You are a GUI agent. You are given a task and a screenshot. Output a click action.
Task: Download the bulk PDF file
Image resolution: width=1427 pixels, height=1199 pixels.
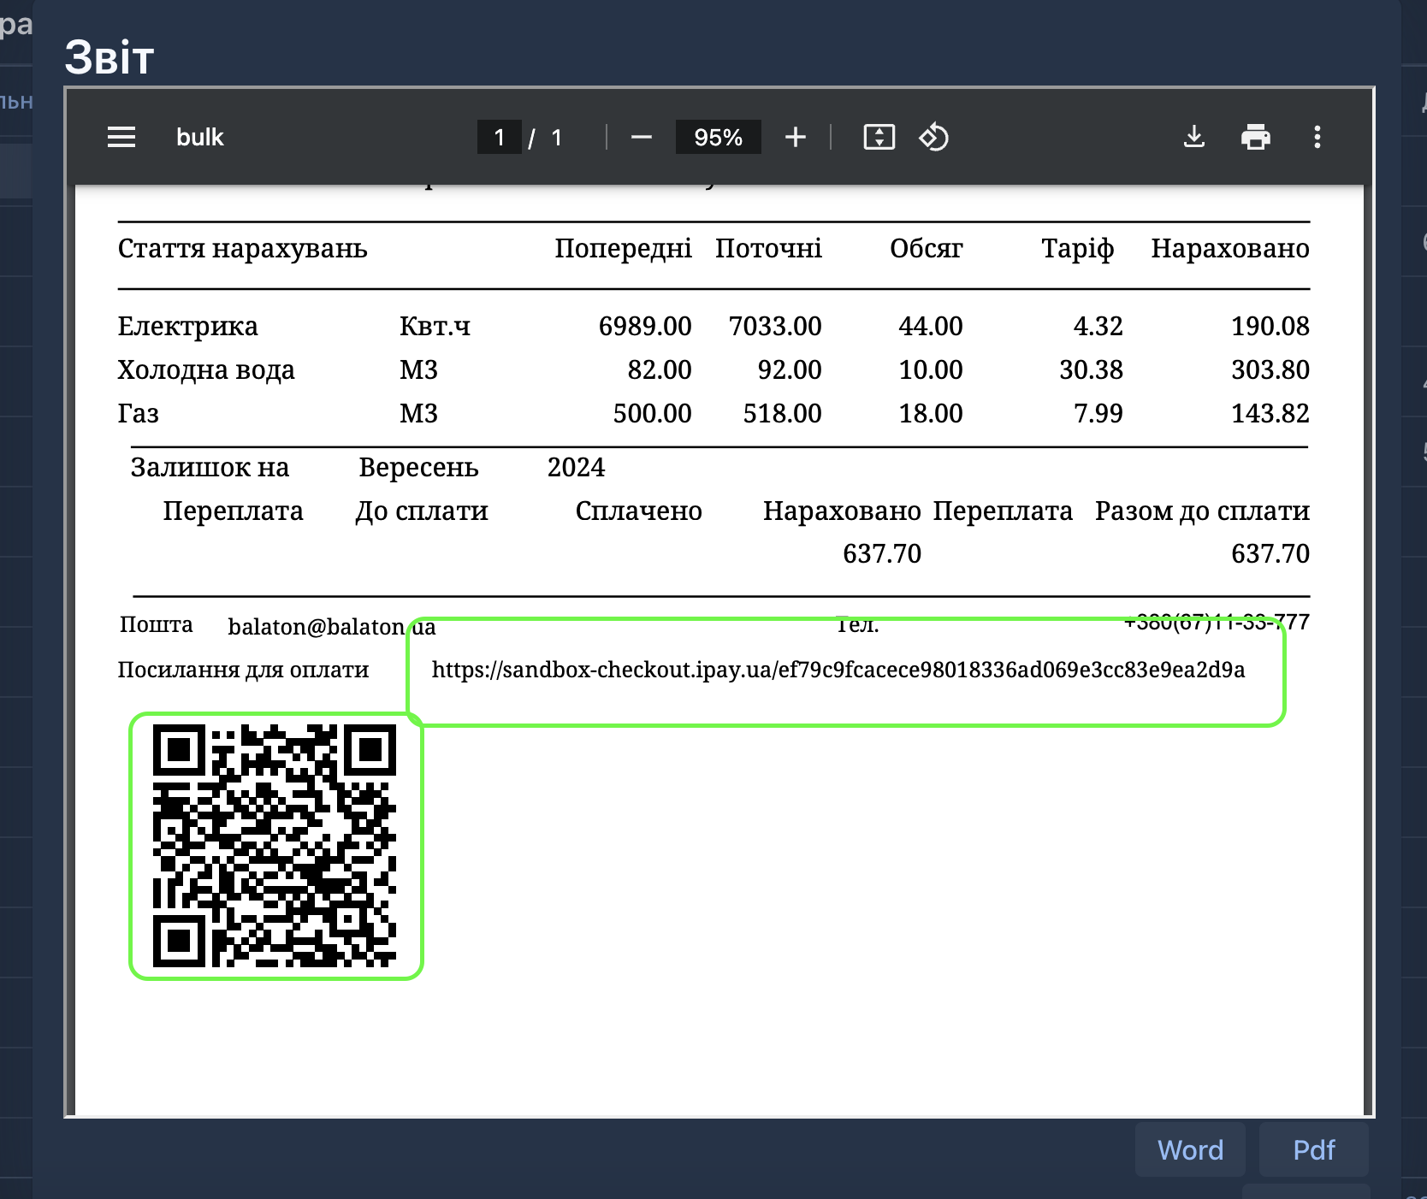(1194, 137)
